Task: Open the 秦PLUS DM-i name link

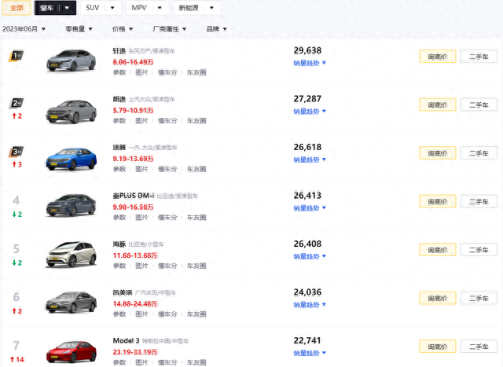Action: (x=133, y=196)
